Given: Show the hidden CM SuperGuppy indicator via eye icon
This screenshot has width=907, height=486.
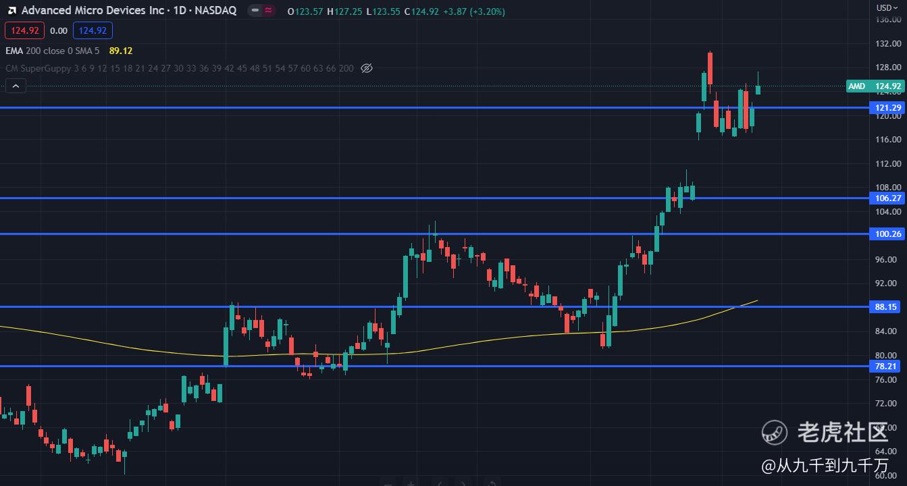Looking at the screenshot, I should [367, 68].
